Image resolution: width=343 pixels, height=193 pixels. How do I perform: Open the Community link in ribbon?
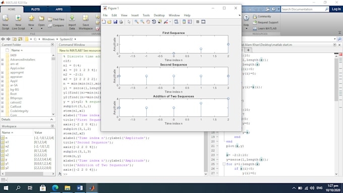point(262,17)
